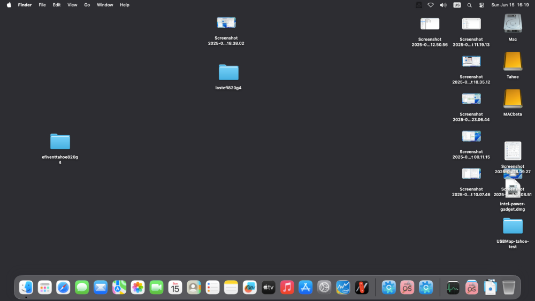
Task: Open Activity Monitor from the Dock
Action: click(x=453, y=287)
